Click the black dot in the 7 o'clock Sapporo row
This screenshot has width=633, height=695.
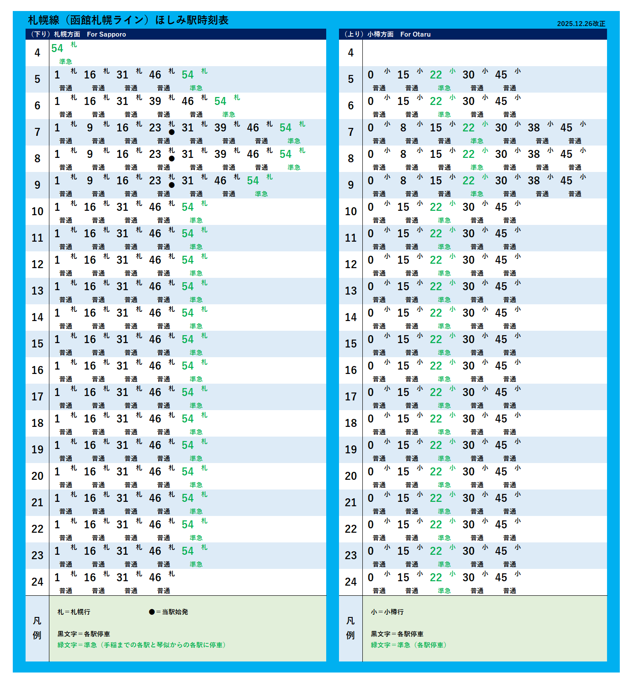tap(171, 132)
